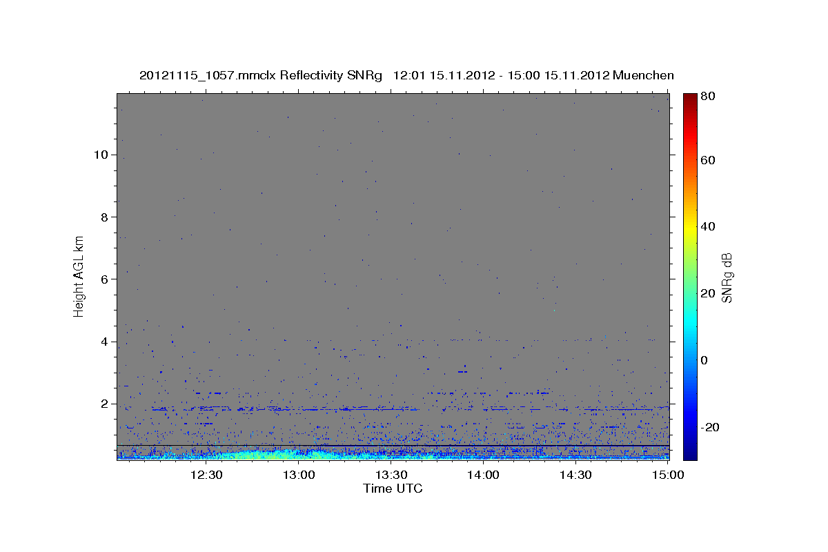828x552 pixels.
Task: Click the dark red top of the colorbar
Action: click(x=690, y=98)
